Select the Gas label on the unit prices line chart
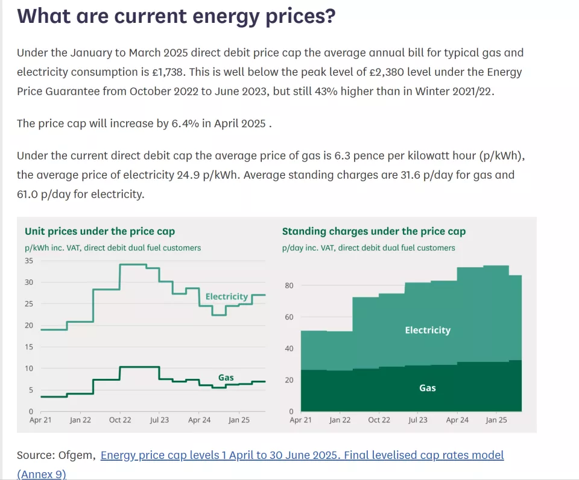 pyautogui.click(x=226, y=378)
